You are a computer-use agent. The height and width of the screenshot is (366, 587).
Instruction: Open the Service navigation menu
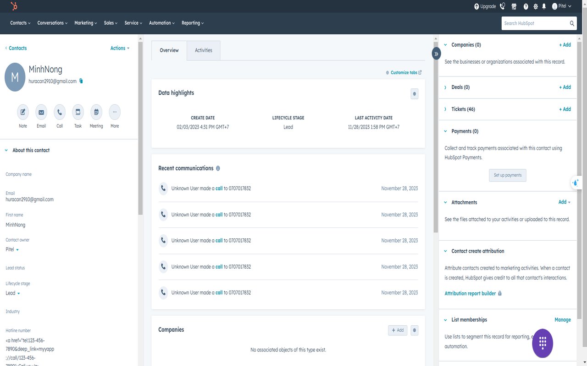click(x=133, y=23)
